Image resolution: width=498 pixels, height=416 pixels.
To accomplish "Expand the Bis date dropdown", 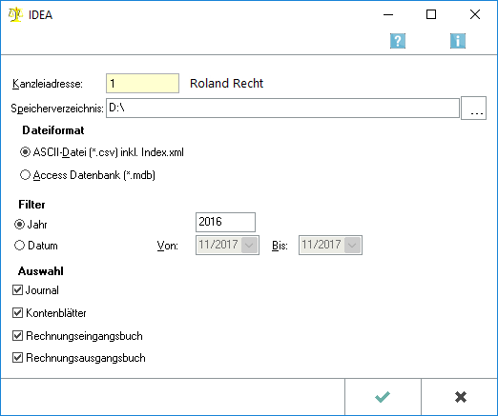I will [x=352, y=245].
